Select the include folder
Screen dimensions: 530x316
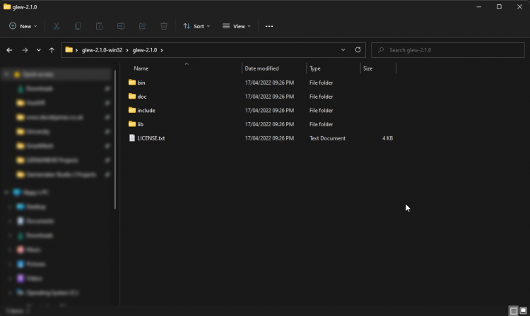coord(146,111)
